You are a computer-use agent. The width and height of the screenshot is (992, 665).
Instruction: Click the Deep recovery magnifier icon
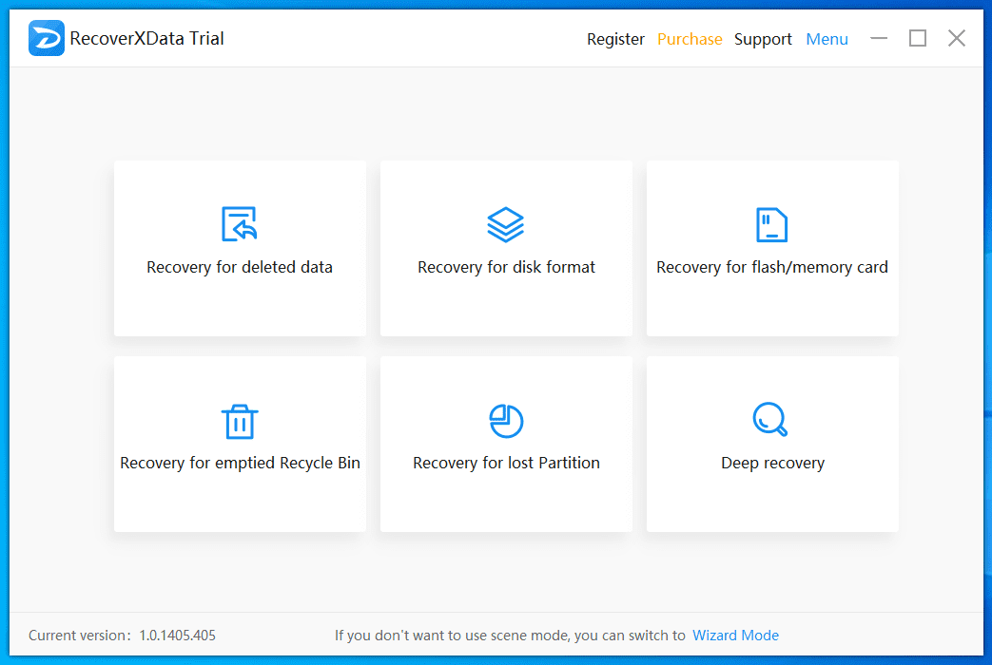[770, 419]
